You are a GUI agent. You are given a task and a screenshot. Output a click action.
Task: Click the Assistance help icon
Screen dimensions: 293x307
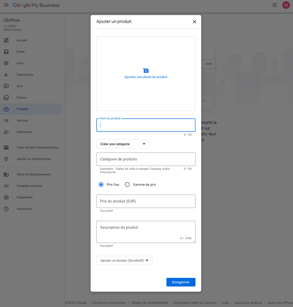click(x=6, y=209)
